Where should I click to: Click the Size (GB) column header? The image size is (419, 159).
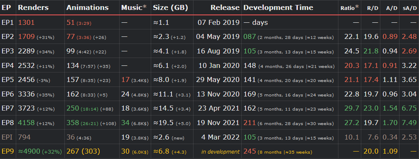171,8
